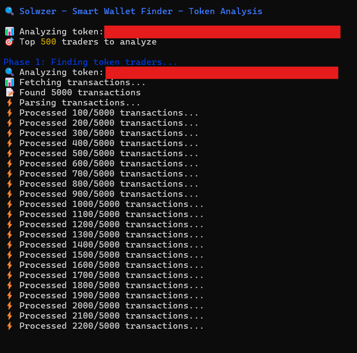Click lightning icon on Processed 1100/5000 line
This screenshot has width=357, height=353.
tap(9, 214)
